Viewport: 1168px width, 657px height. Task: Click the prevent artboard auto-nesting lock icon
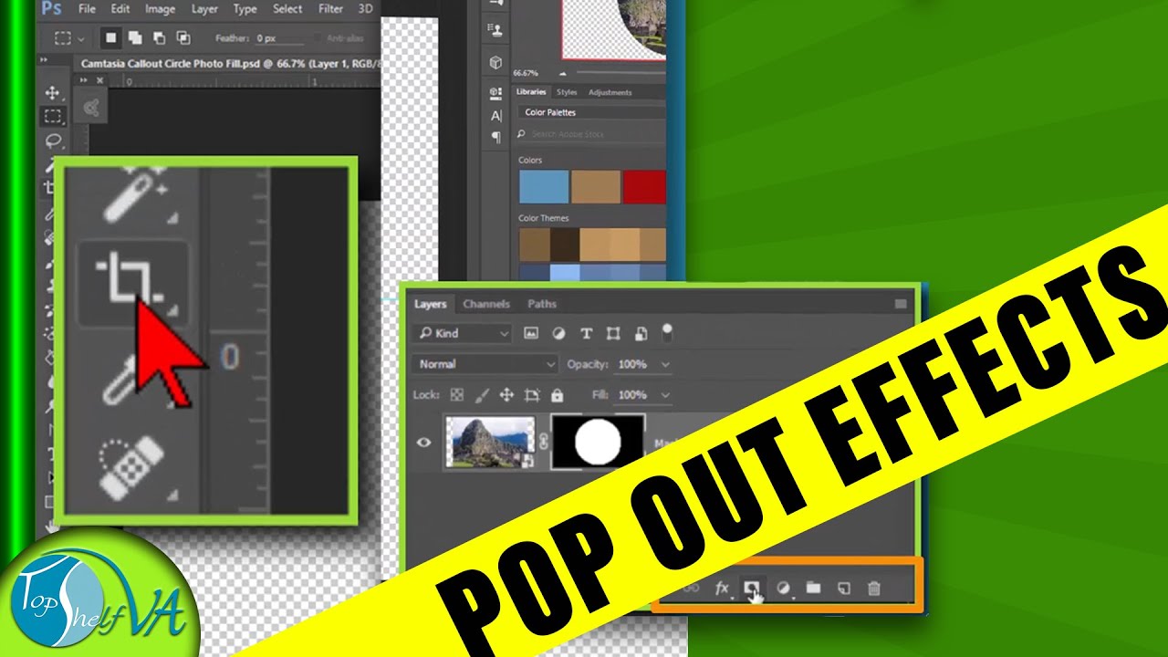tap(532, 395)
